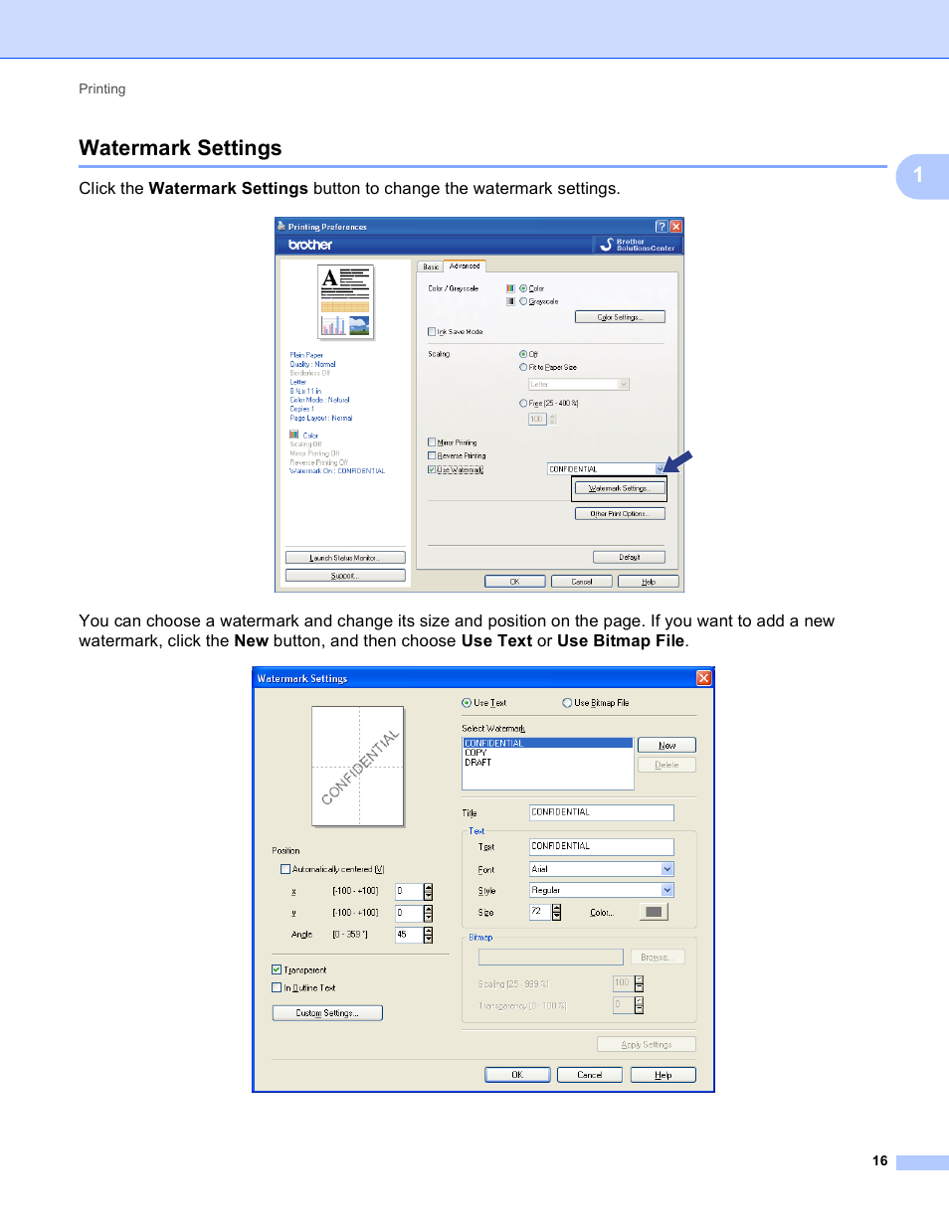Select the Color radio button

click(x=523, y=288)
